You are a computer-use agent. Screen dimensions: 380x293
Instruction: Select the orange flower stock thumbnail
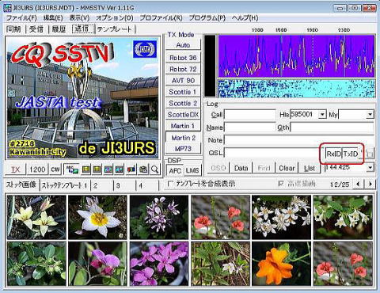tap(281, 264)
